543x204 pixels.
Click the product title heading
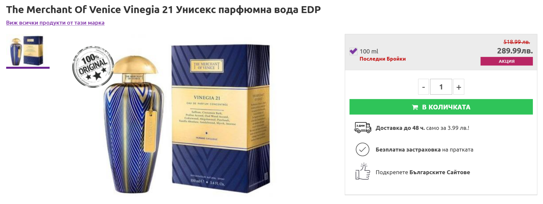163,10
